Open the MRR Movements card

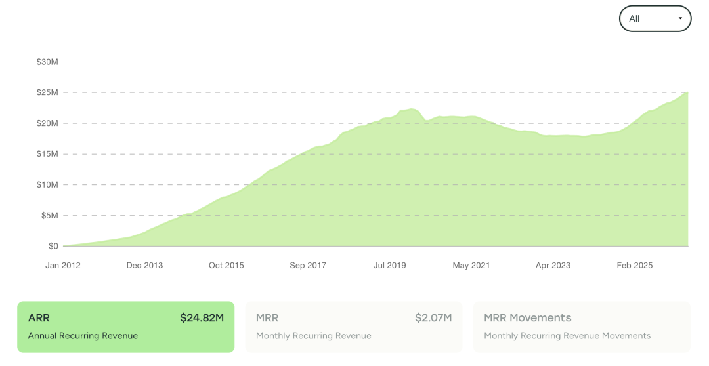point(582,327)
